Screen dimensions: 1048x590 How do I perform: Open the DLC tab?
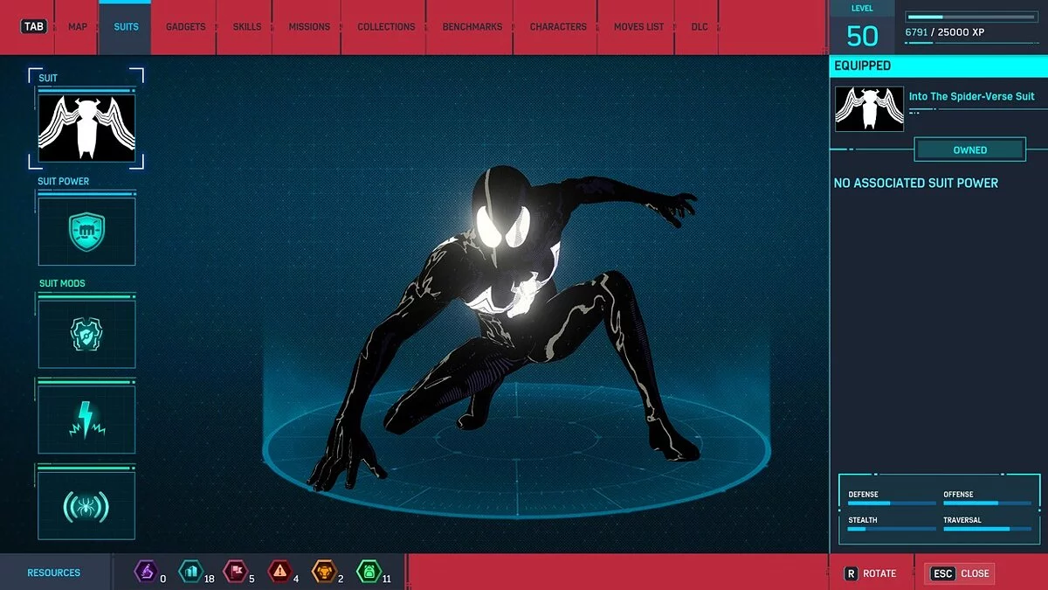(x=700, y=27)
